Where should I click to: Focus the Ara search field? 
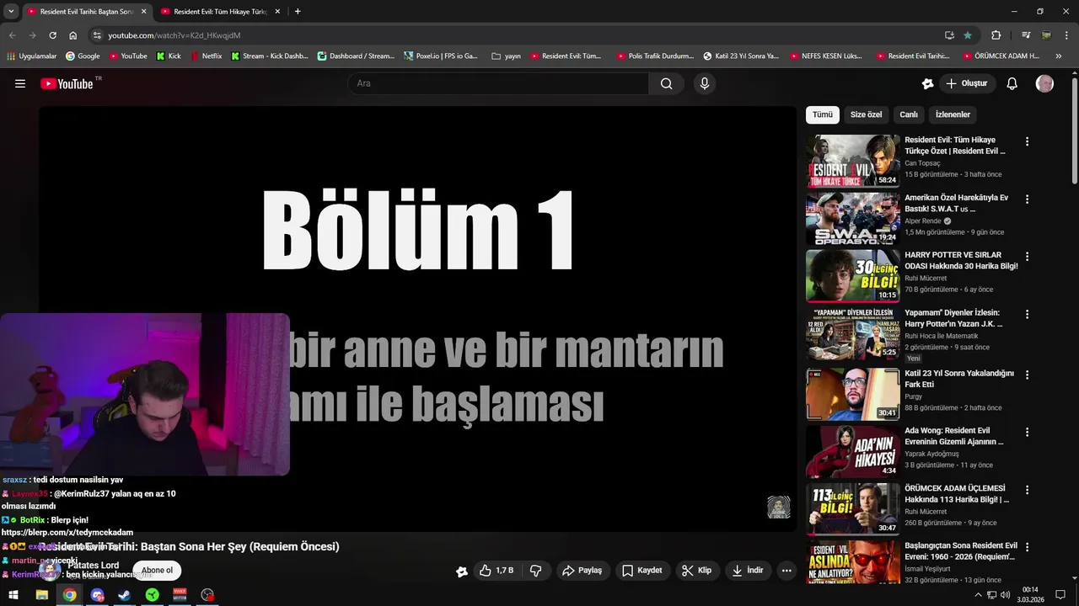(498, 83)
